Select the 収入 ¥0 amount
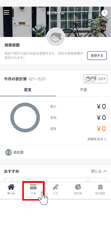Image resolution: width=111 pixels, height=230 pixels. pos(101,107)
